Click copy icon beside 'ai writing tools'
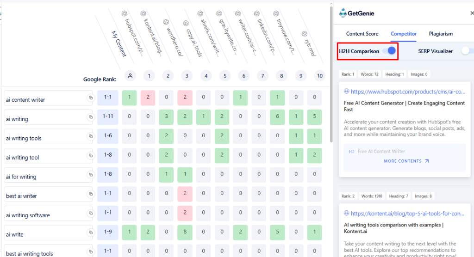This screenshot has height=257, width=474. coord(91,137)
